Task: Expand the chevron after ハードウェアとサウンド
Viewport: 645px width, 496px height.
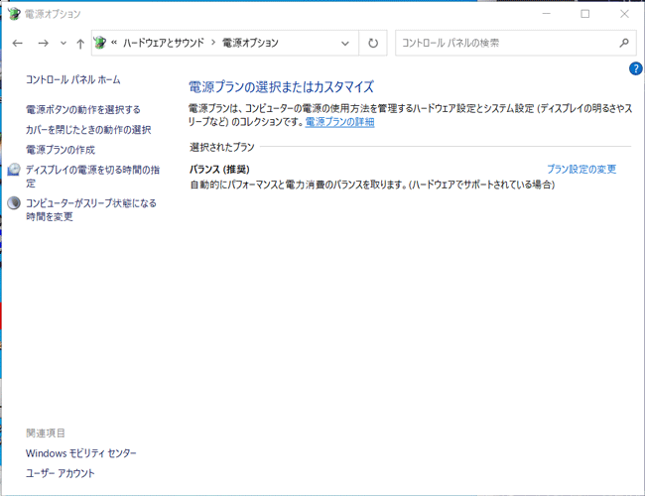Action: (213, 43)
